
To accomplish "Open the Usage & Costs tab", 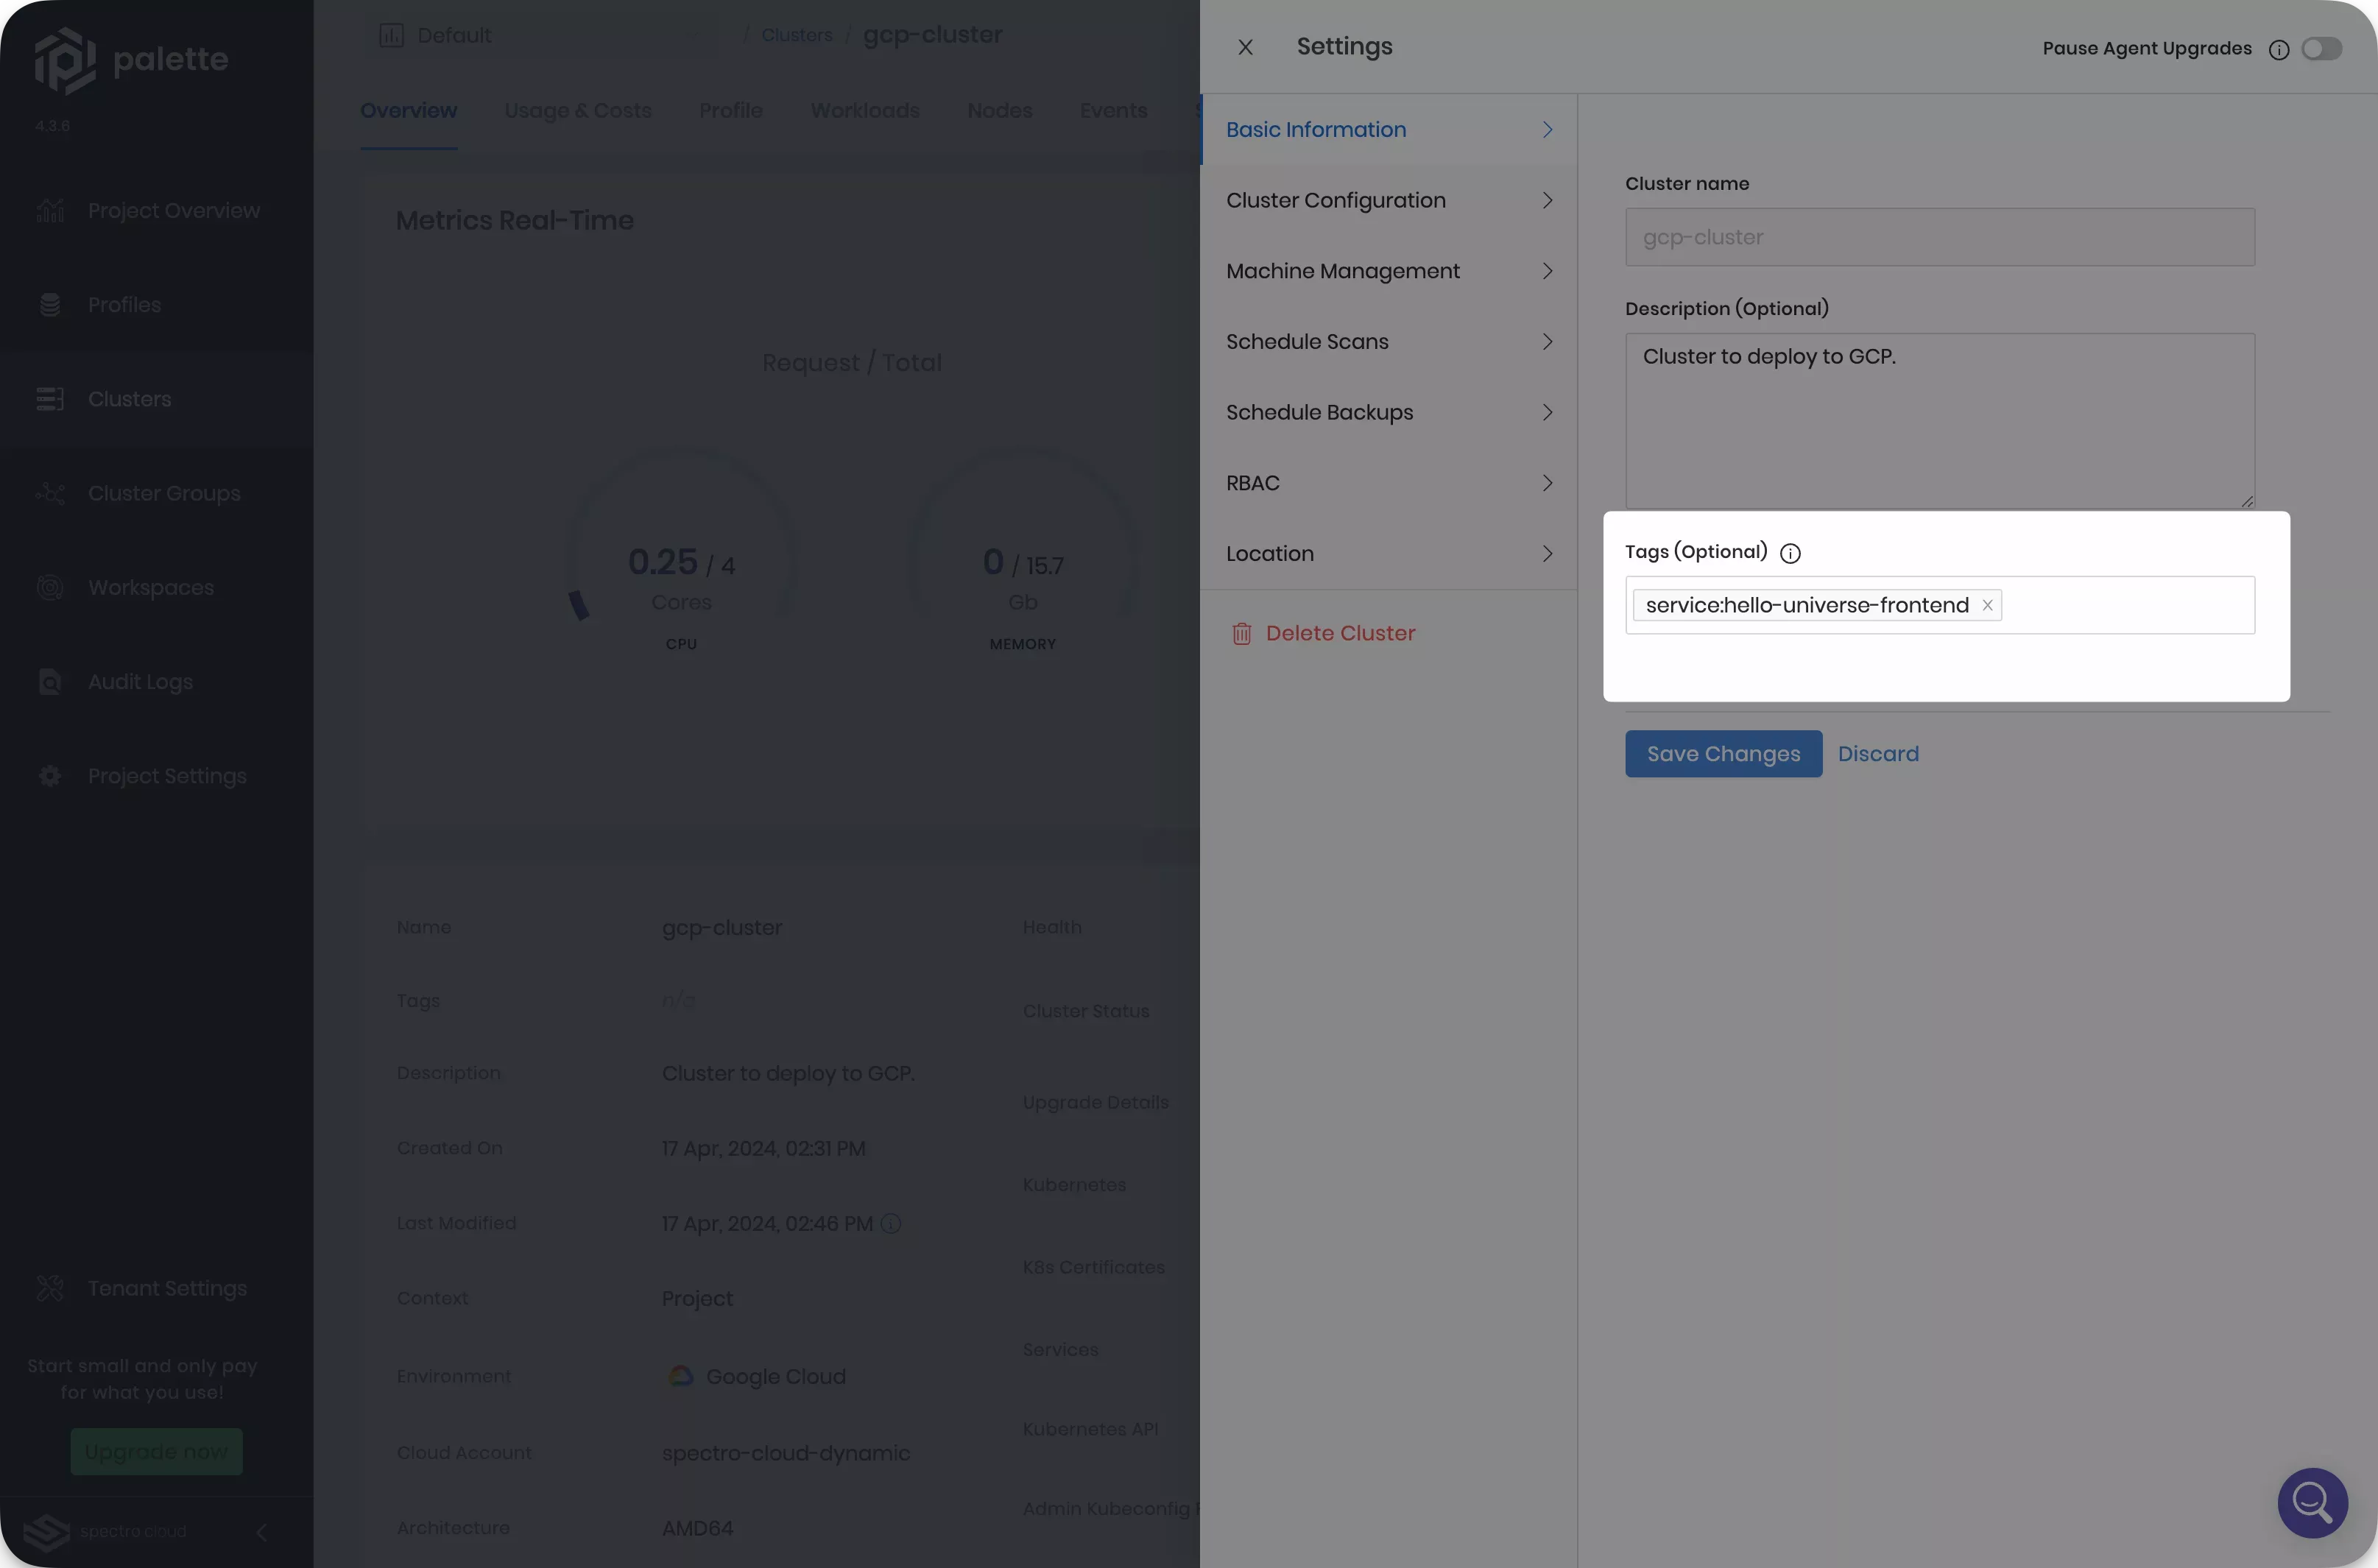I will click(577, 111).
